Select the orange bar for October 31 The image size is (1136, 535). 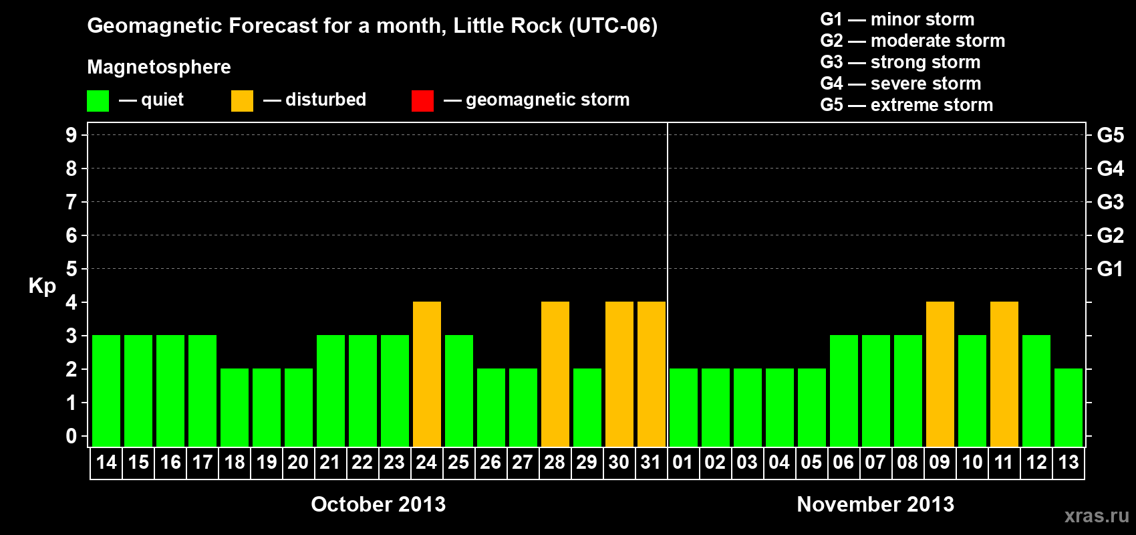[x=652, y=374]
